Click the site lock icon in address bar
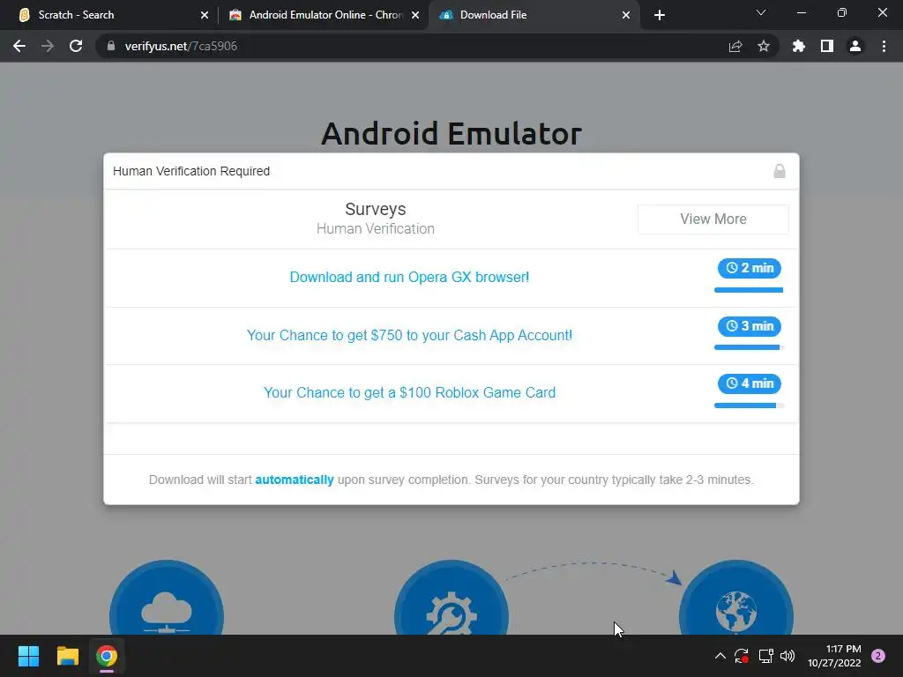This screenshot has height=677, width=903. coord(111,46)
